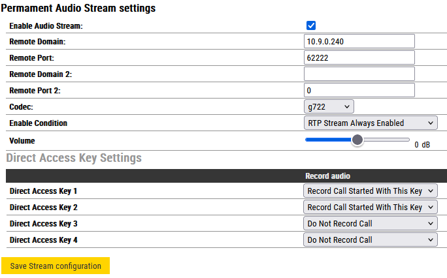Image resolution: width=447 pixels, height=278 pixels.
Task: Select the Direct Access Key Settings heading
Action: click(74, 158)
